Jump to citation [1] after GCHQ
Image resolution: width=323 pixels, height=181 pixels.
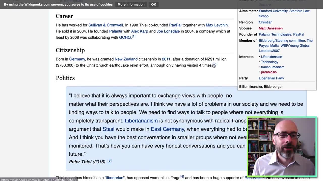pos(133,36)
